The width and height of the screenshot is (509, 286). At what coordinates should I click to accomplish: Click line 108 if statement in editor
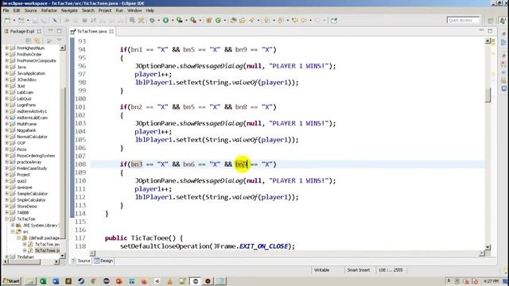click(x=198, y=164)
